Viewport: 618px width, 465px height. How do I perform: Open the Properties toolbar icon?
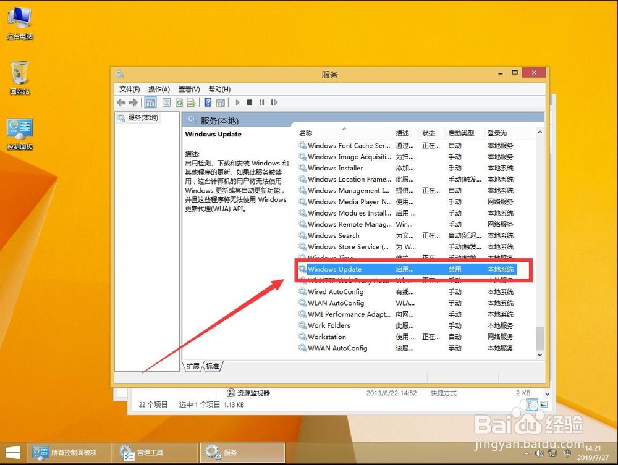[167, 103]
